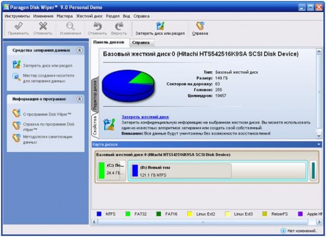This screenshot has width=326, height=237.
Task: Click the Отменить X toolbar icon
Action: point(43,26)
